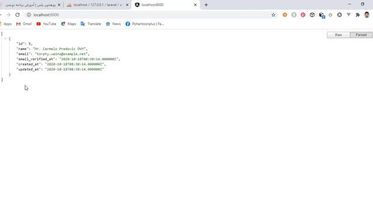Select the "id" key in JSON

pyautogui.click(x=20, y=44)
